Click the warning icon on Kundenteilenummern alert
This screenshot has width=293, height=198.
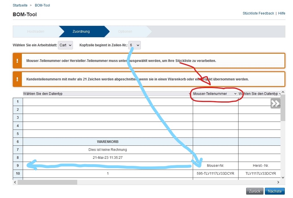pos(17,79)
